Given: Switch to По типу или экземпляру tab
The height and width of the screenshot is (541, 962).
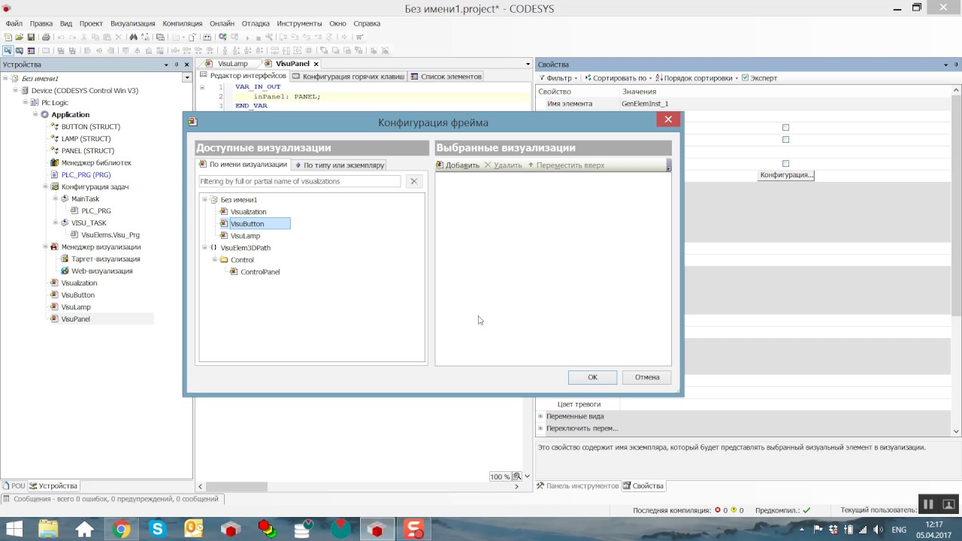Looking at the screenshot, I should pos(339,165).
